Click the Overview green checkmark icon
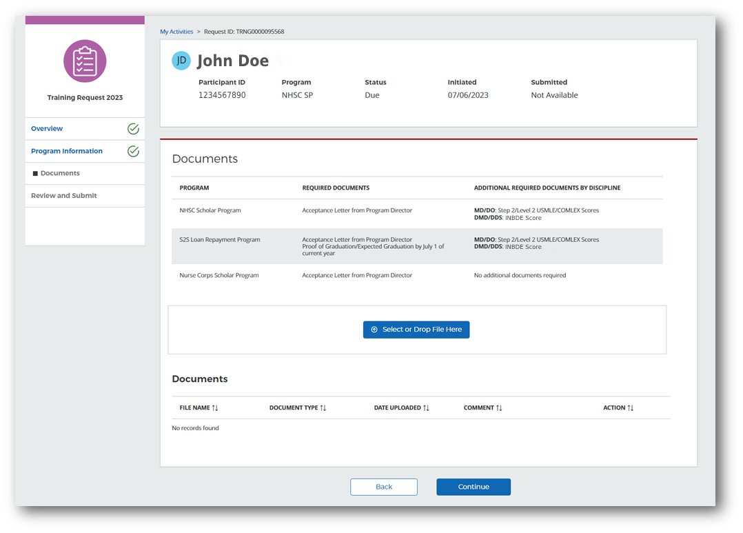The image size is (743, 533). coord(133,129)
